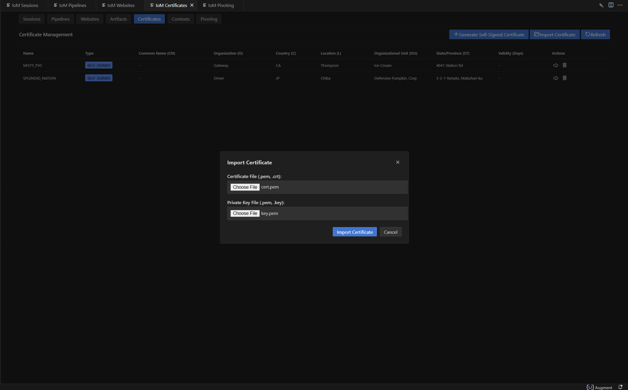
Task: Click the Location (L) column header
Action: pos(331,53)
